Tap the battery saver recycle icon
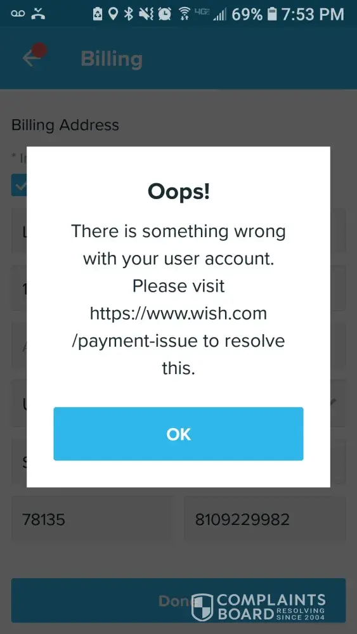357x634 pixels. (x=98, y=14)
